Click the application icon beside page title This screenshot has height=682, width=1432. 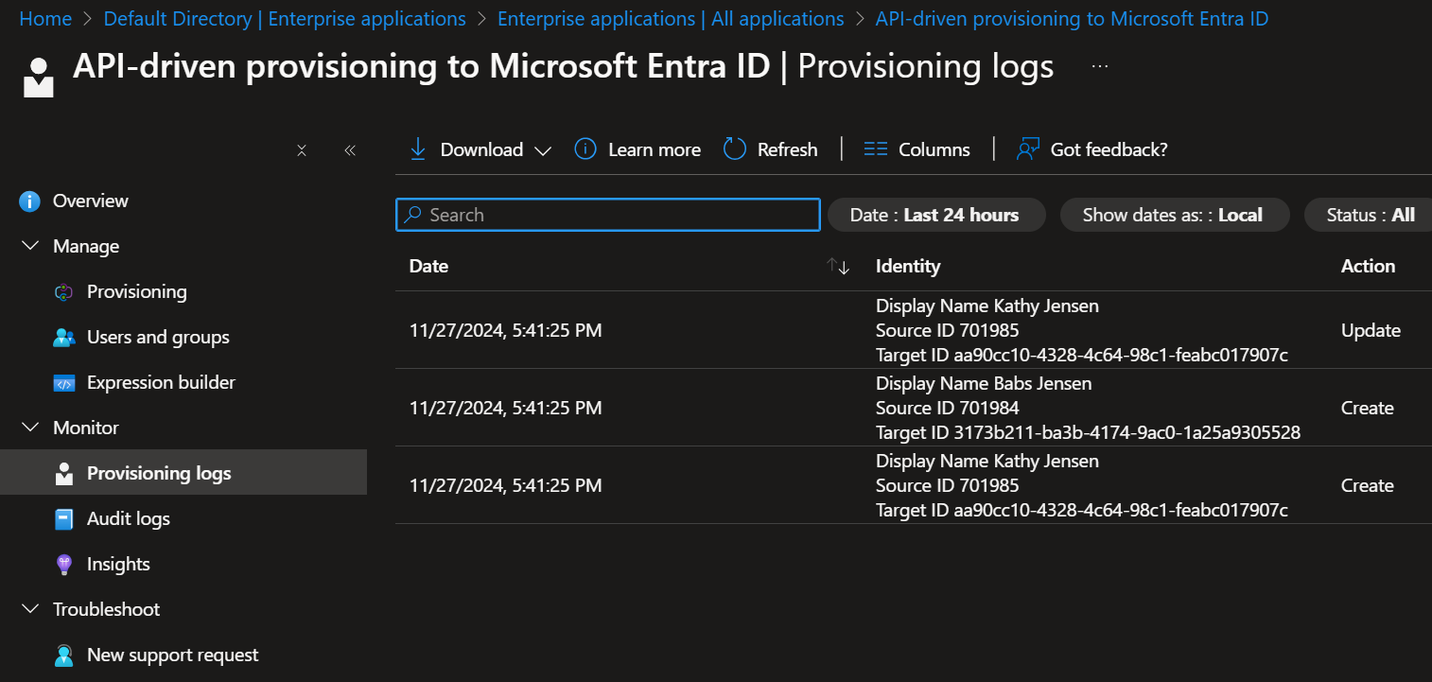39,77
